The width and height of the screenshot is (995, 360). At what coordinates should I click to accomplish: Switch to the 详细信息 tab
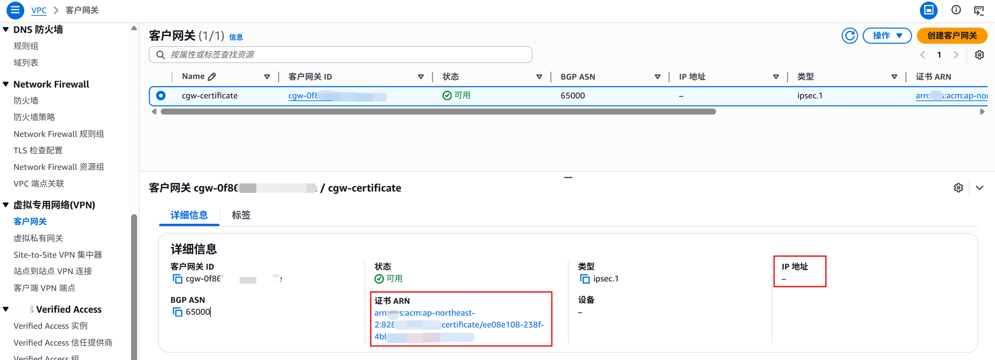(x=189, y=215)
